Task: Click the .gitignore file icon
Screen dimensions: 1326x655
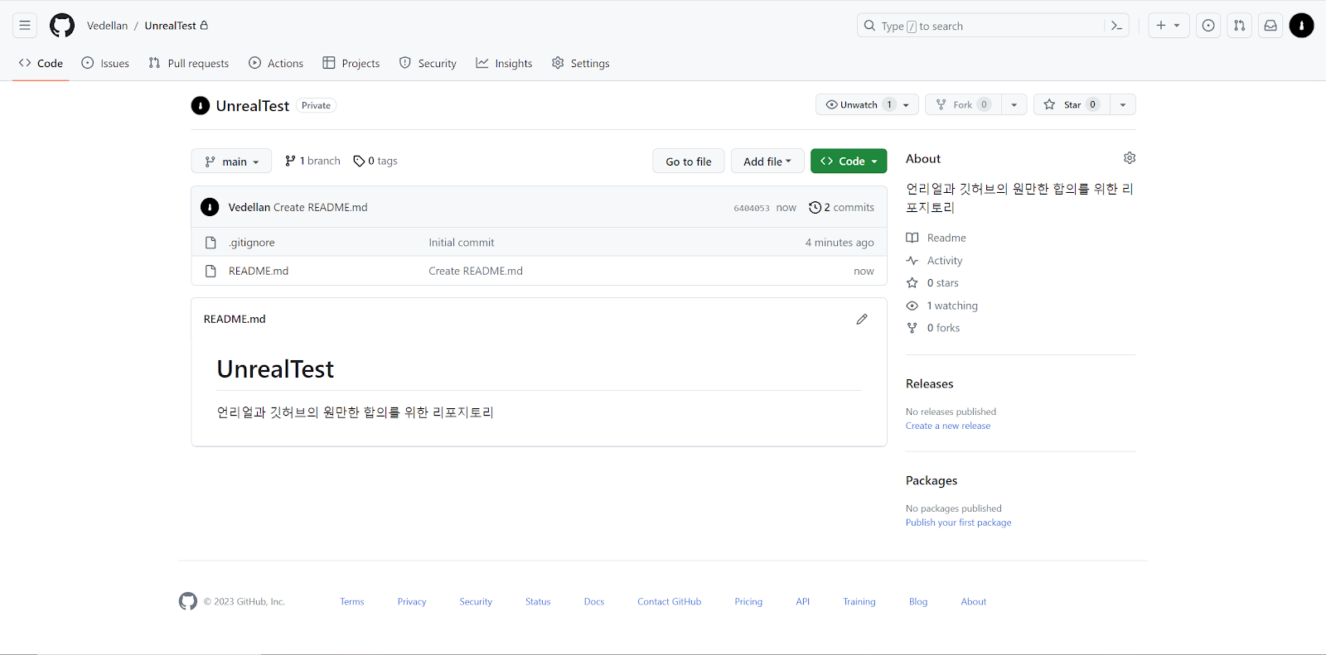Action: (x=211, y=243)
